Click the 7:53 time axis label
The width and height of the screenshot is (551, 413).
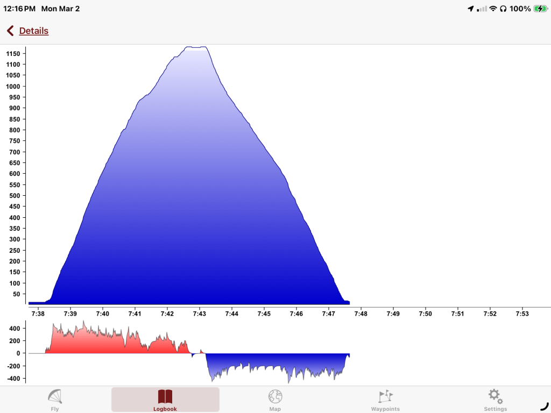[522, 314]
